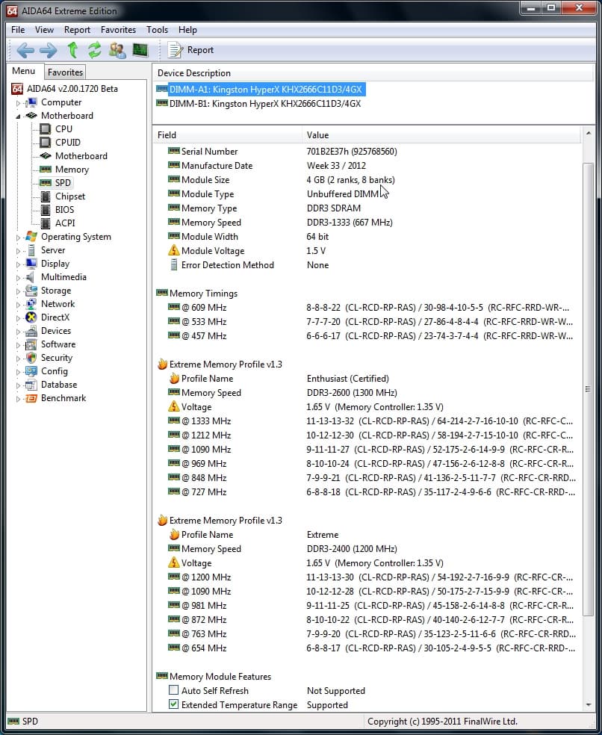
Task: Click the Database category icon
Action: (x=31, y=385)
